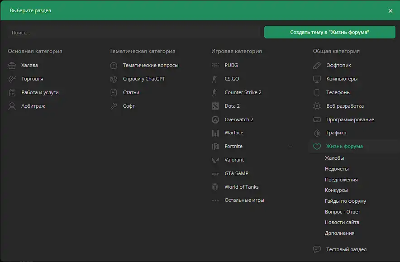Click the monitor icon beside Компьютеры
The image size is (400, 262).
click(x=317, y=79)
